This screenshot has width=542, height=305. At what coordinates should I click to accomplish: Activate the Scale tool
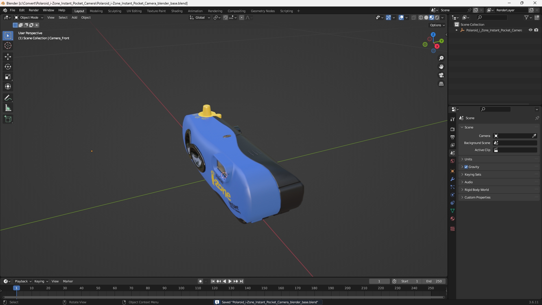pos(8,77)
